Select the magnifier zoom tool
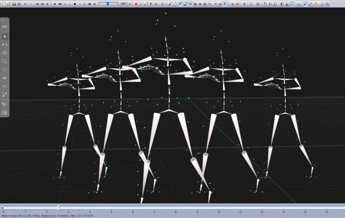The height and width of the screenshot is (218, 345). tap(5, 61)
